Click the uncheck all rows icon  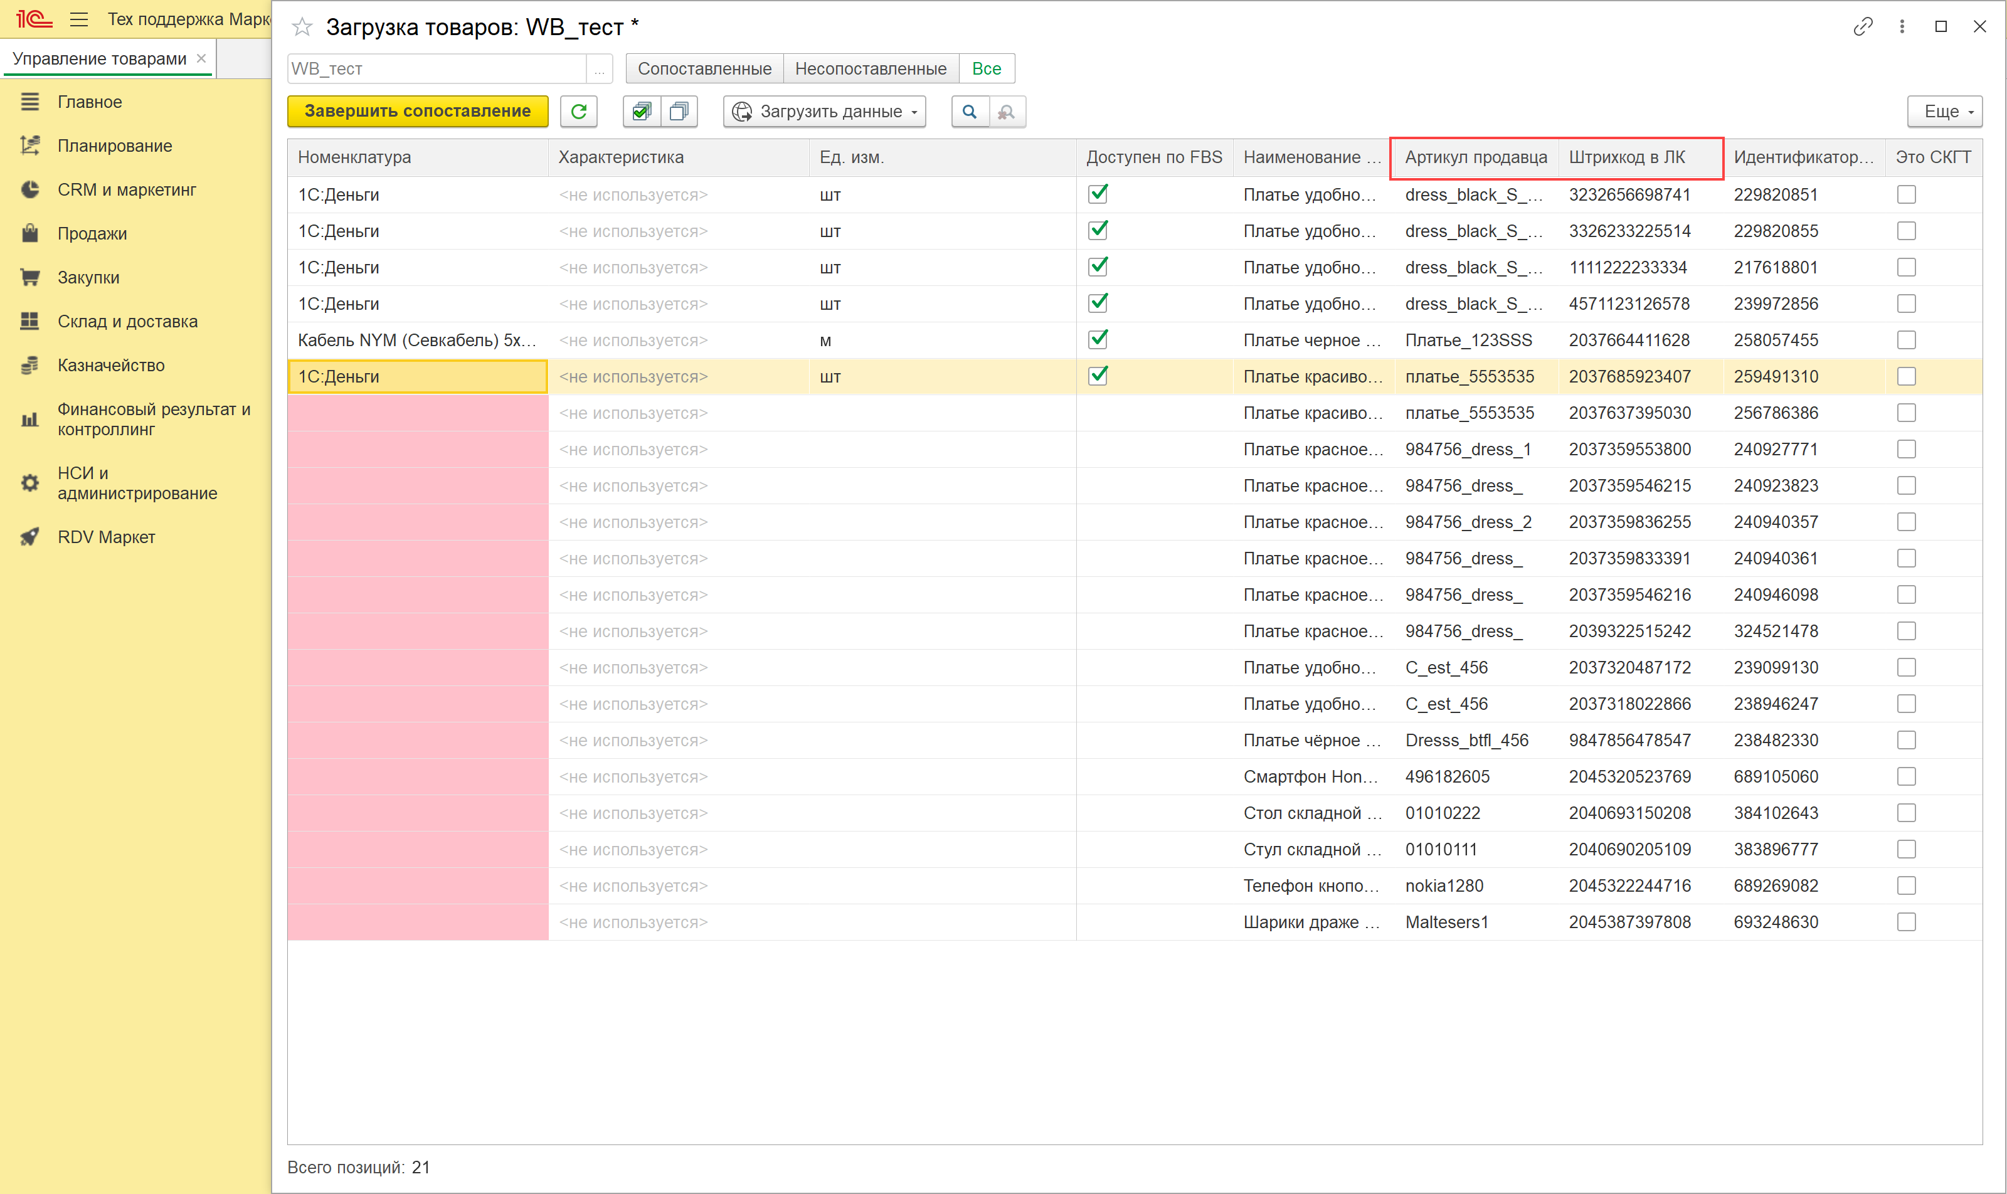click(x=679, y=112)
